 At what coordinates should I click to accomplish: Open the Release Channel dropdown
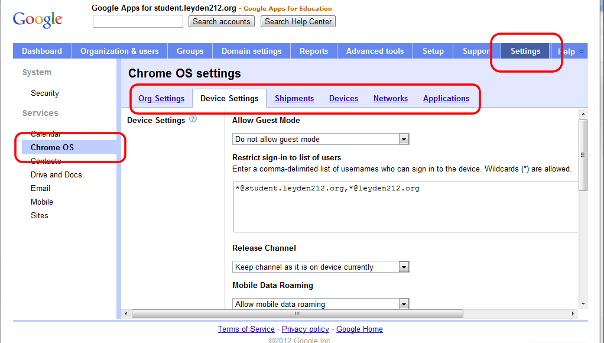[320, 267]
